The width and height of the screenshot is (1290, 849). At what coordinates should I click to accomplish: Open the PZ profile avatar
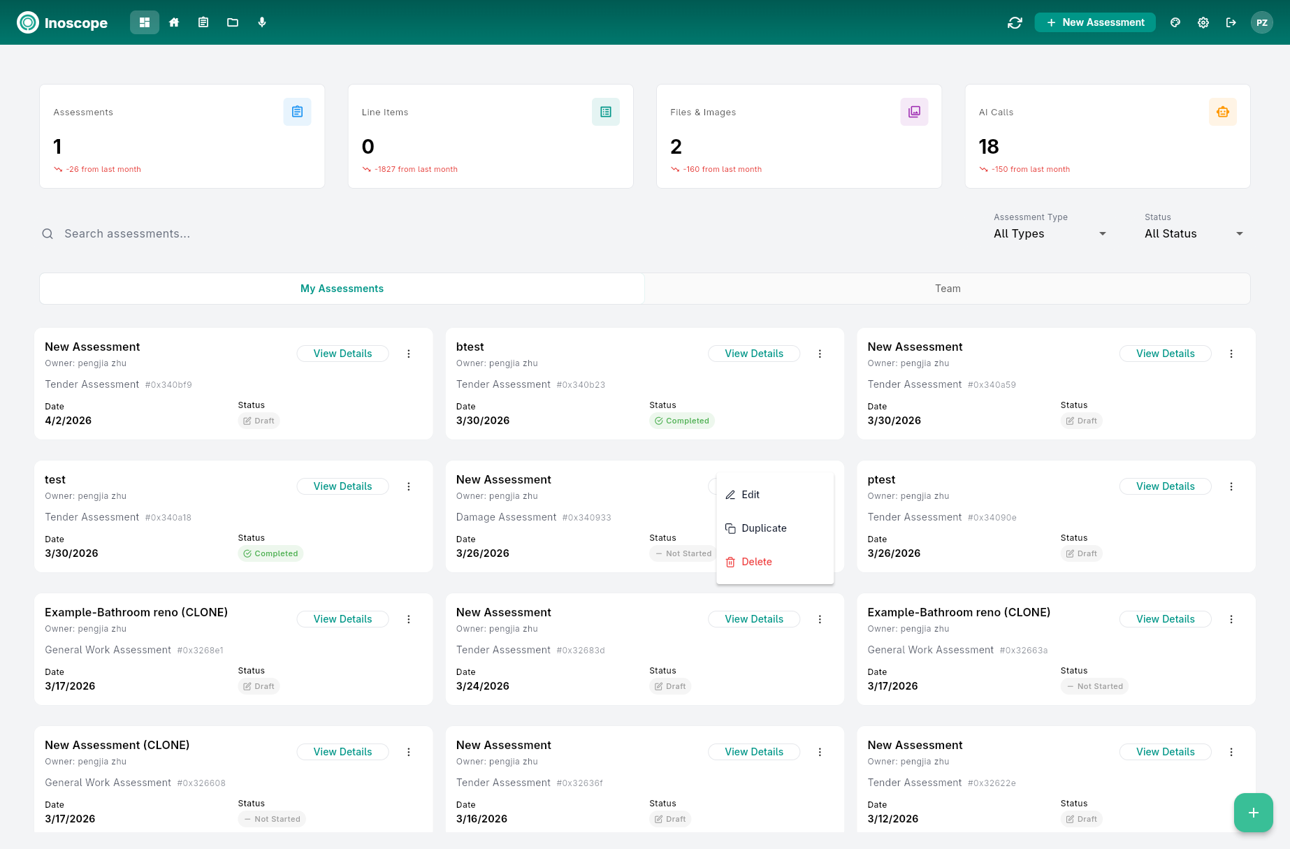[x=1262, y=22]
